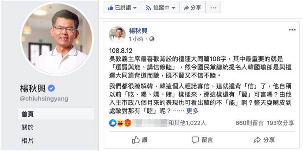Open the page more-options ellipsis button

click(213, 7)
